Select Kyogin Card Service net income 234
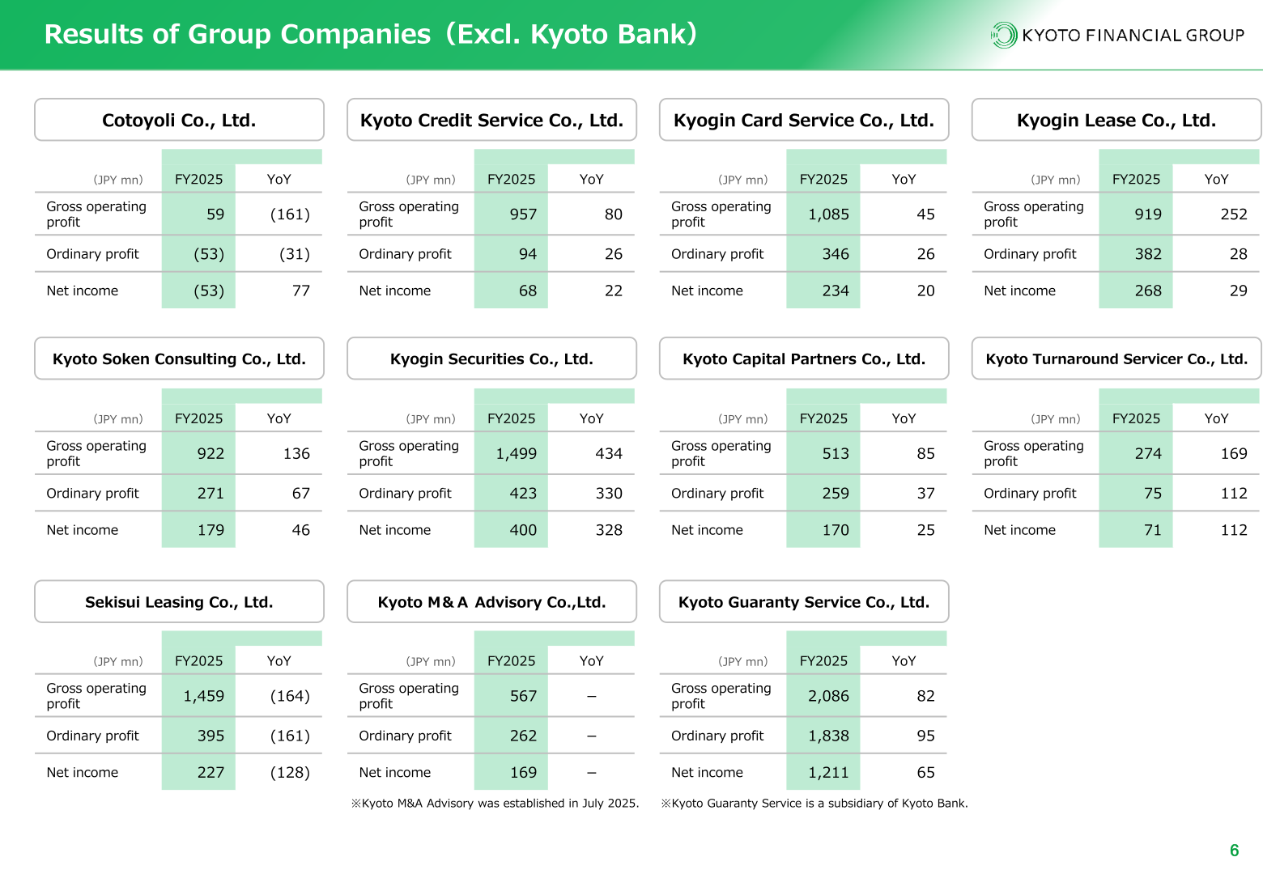Screen dimensions: 1263x874 [x=836, y=291]
